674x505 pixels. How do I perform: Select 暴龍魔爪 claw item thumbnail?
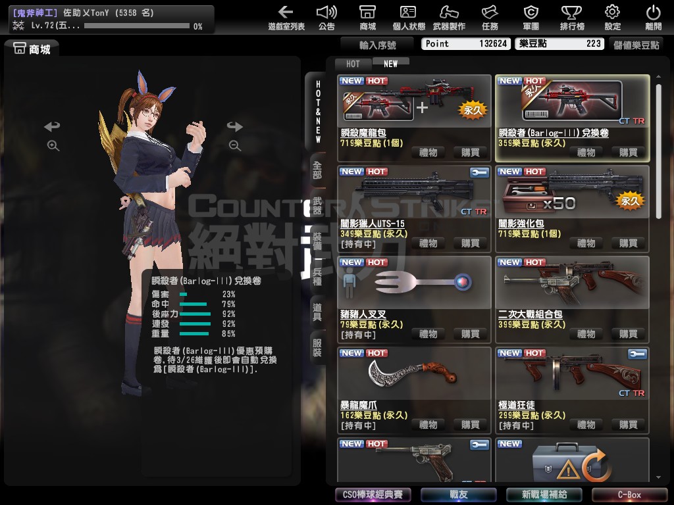tap(415, 373)
